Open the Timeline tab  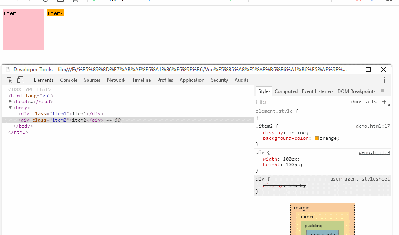141,80
